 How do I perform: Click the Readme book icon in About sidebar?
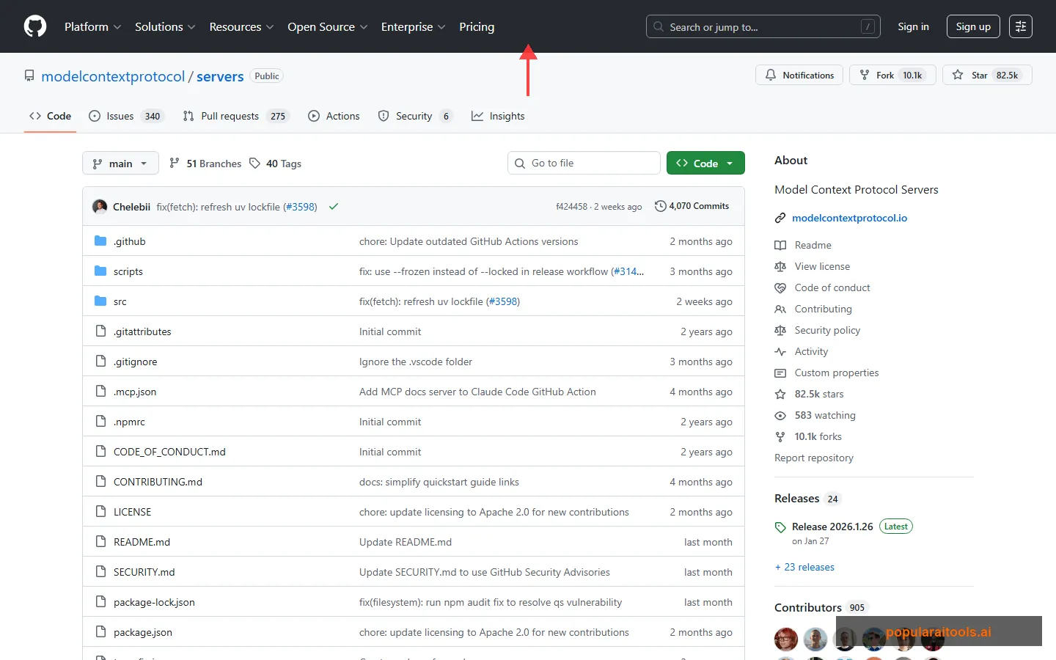point(780,245)
